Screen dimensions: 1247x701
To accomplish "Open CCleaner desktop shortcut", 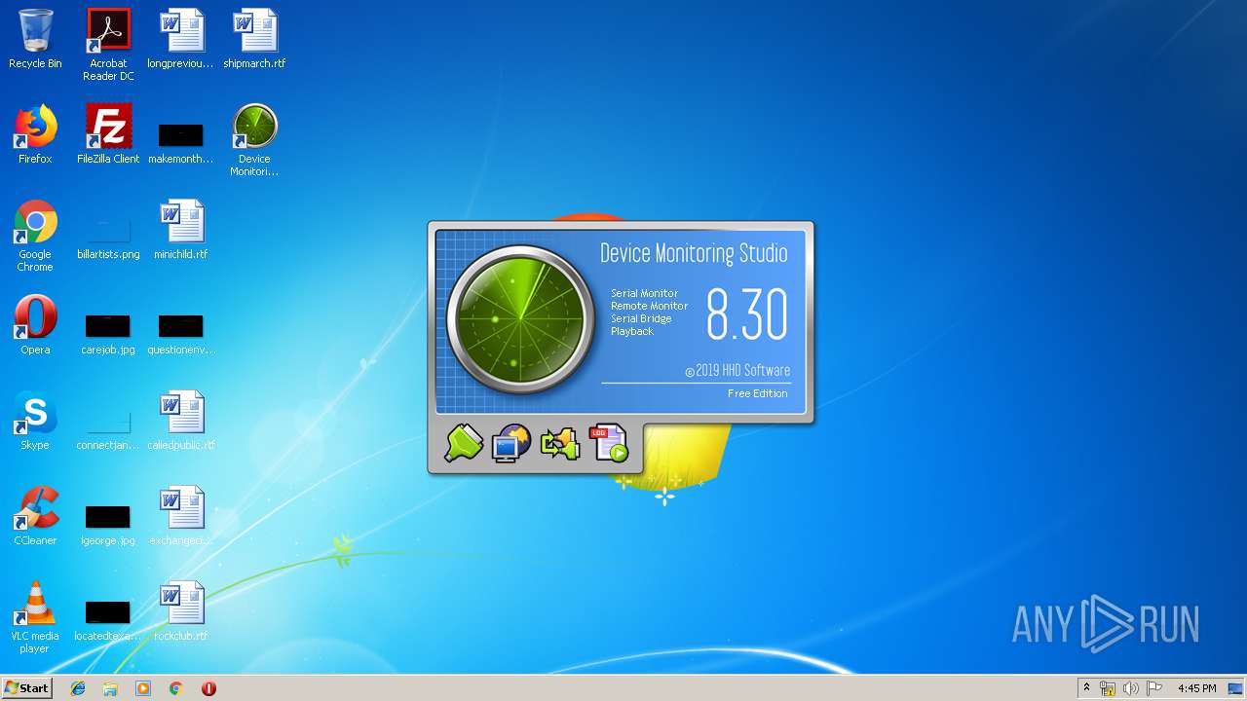I will (x=35, y=516).
